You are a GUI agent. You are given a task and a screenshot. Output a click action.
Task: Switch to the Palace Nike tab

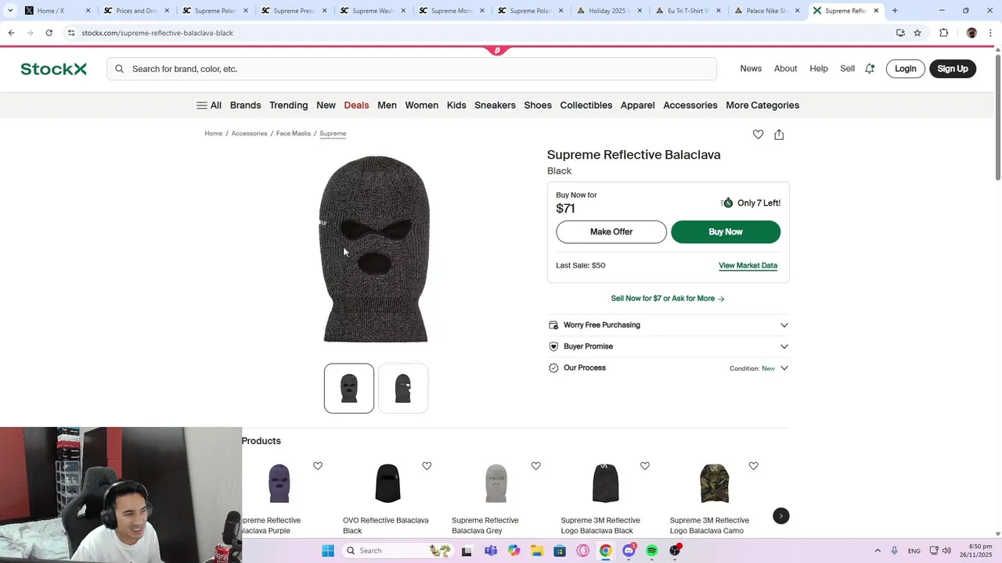click(x=766, y=11)
